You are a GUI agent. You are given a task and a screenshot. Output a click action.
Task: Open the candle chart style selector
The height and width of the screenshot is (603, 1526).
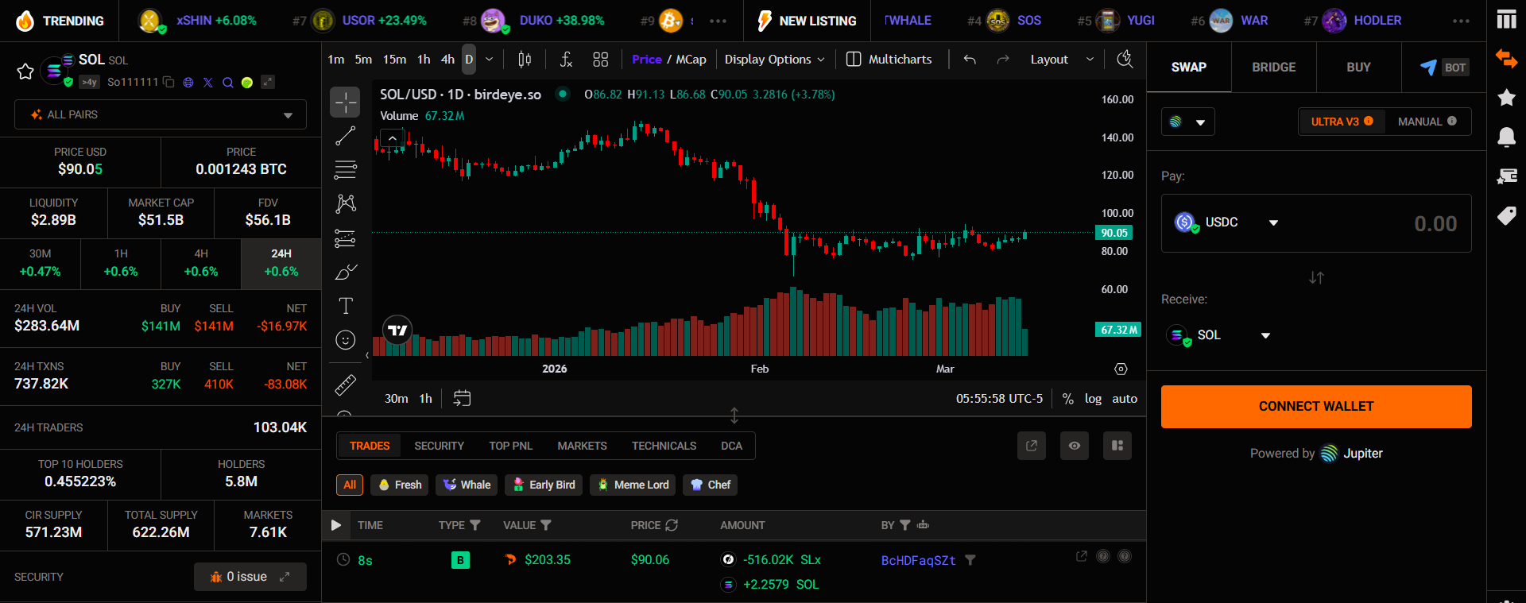(x=525, y=60)
